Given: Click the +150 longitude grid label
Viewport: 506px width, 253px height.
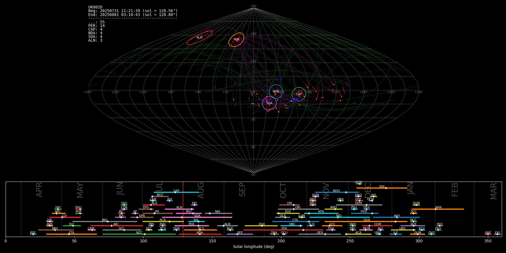Looking at the screenshot, I should [x=115, y=92].
